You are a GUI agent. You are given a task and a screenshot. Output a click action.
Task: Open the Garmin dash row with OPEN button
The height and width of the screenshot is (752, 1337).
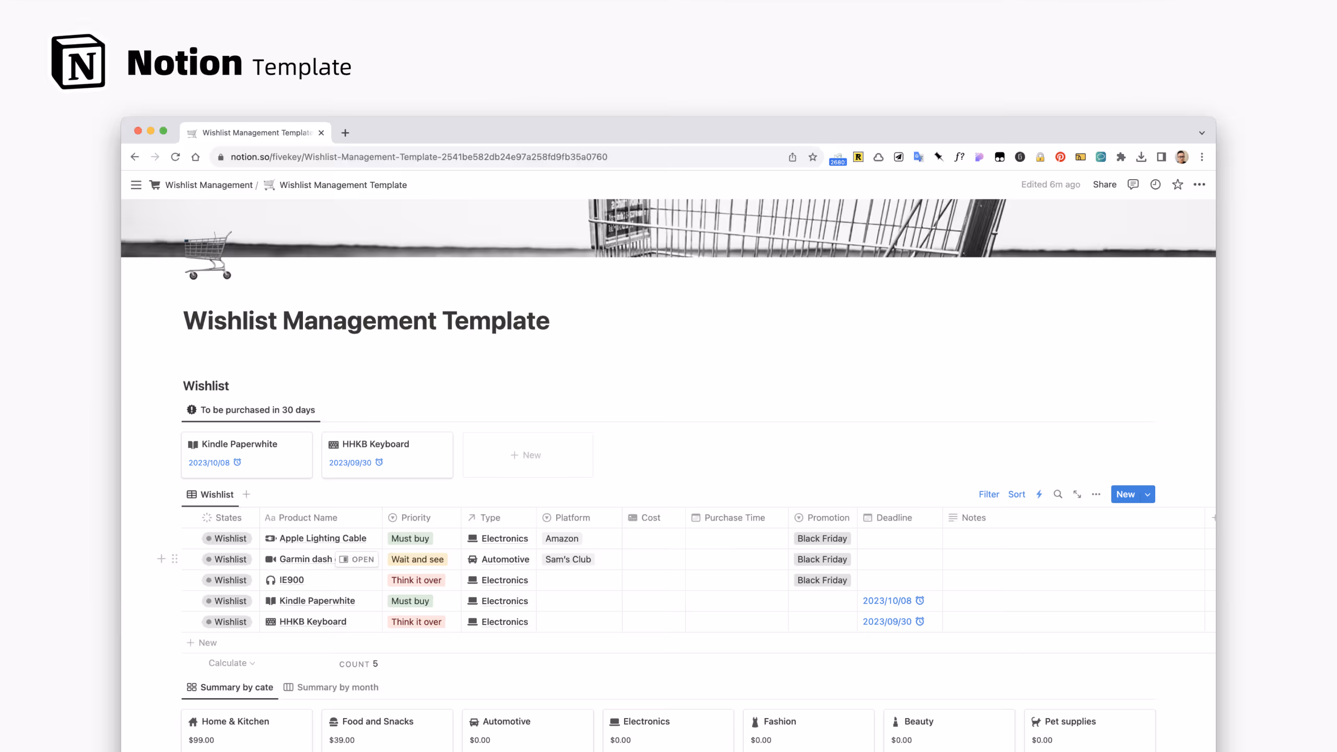click(x=357, y=559)
